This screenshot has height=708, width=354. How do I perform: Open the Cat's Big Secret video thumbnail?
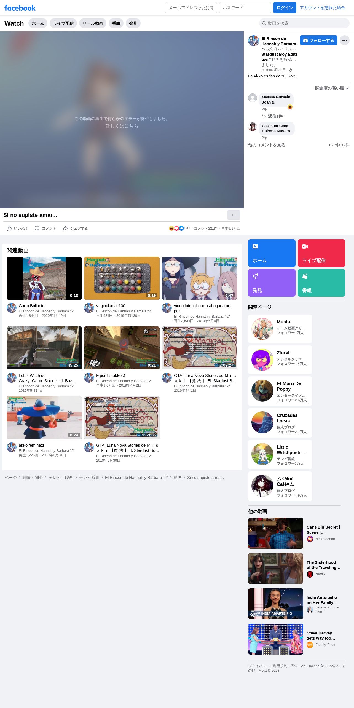pos(276,533)
